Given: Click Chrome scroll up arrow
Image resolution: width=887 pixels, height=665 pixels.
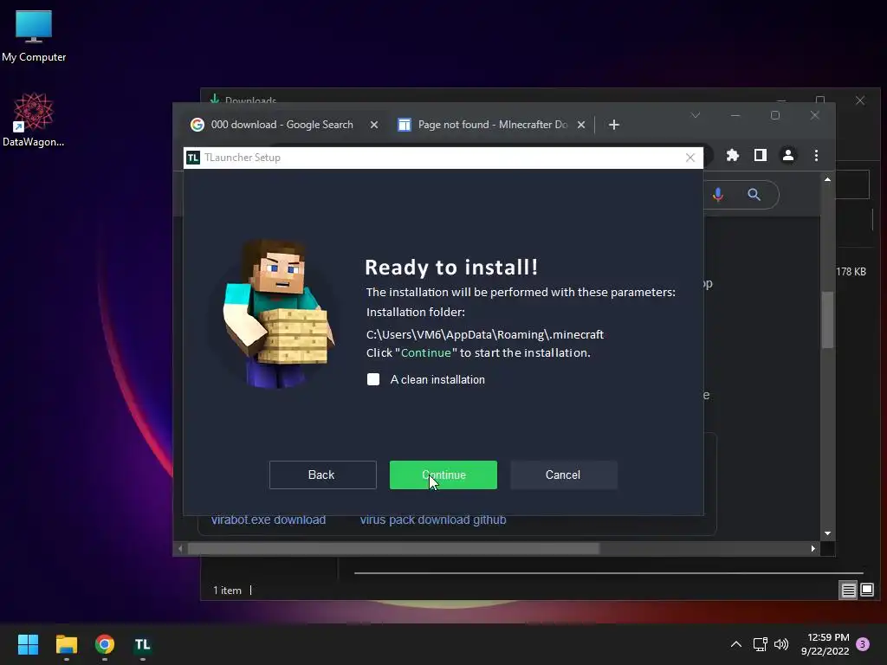Looking at the screenshot, I should (x=827, y=179).
